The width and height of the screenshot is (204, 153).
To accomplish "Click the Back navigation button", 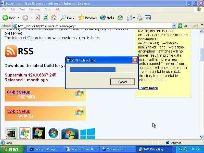I will point(9,18).
